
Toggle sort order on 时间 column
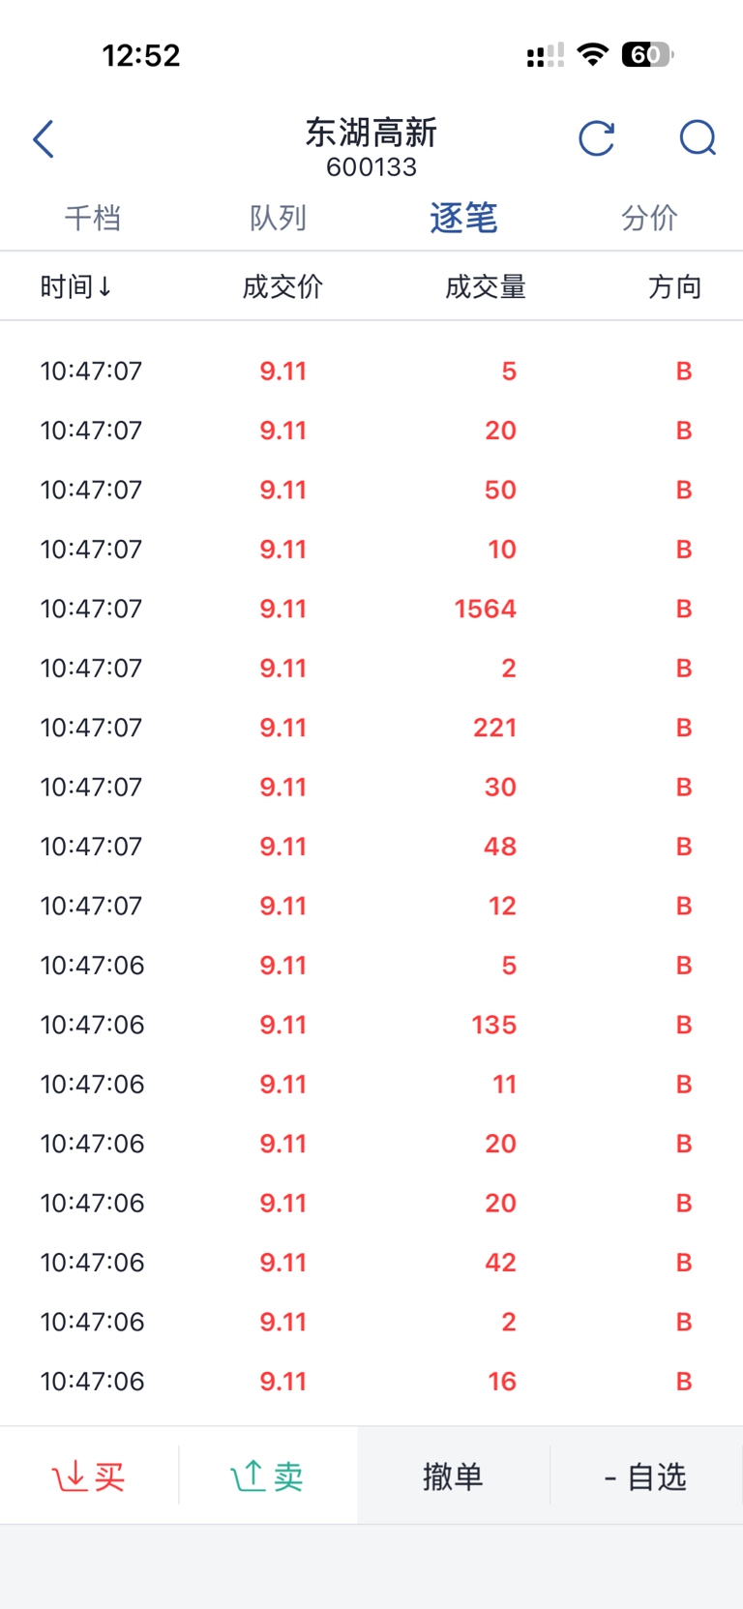(75, 286)
